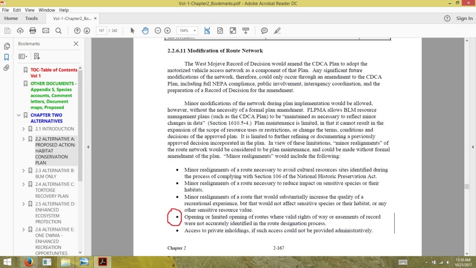Screen dimensions: 476x268
Task: Click the upload to cloud icon
Action: coord(20,30)
